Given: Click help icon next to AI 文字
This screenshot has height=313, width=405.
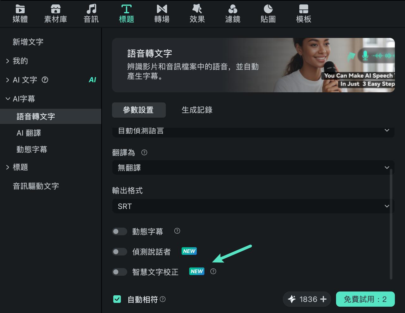Looking at the screenshot, I should pyautogui.click(x=45, y=80).
